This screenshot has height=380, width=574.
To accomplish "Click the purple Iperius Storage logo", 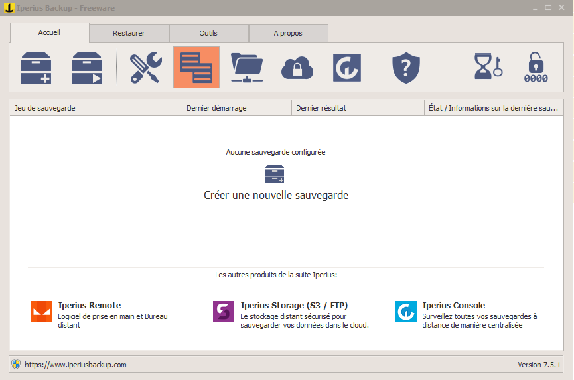I will (x=224, y=312).
